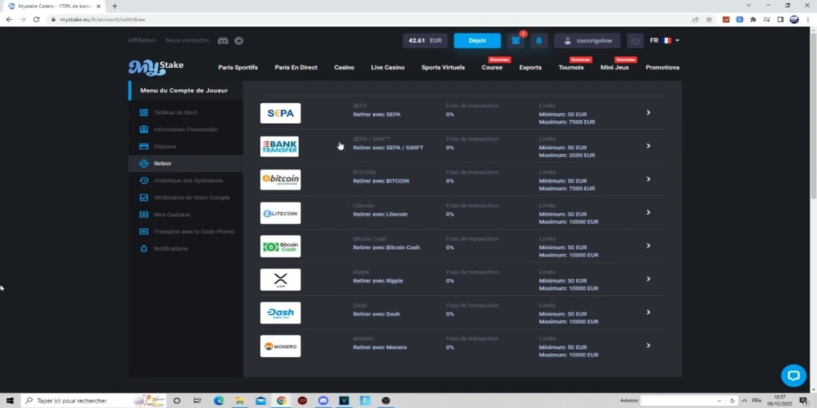Screen dimensions: 817x408
Task: Open the Tournois section
Action: pos(571,68)
